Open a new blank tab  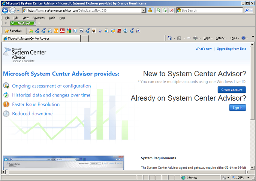(85, 39)
